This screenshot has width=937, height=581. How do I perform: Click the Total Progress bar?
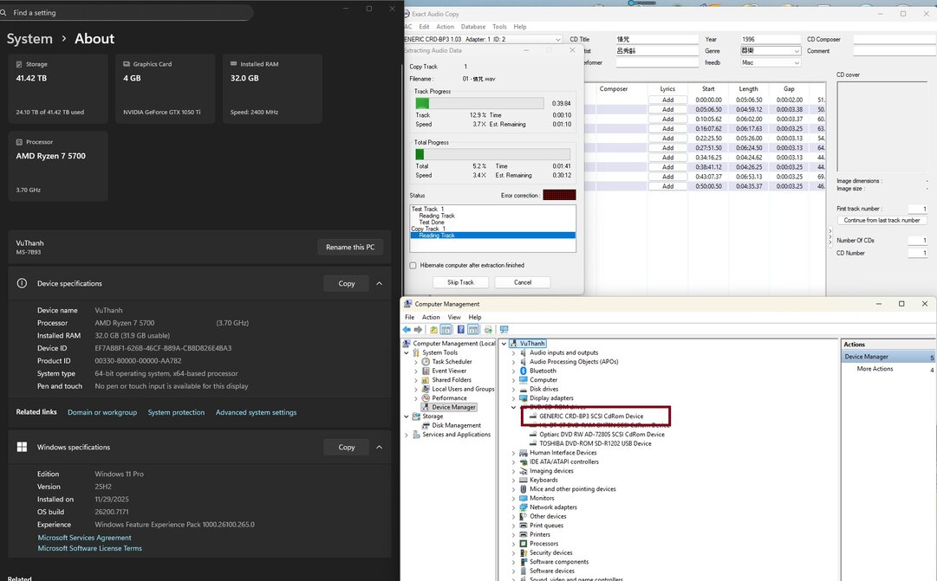492,154
